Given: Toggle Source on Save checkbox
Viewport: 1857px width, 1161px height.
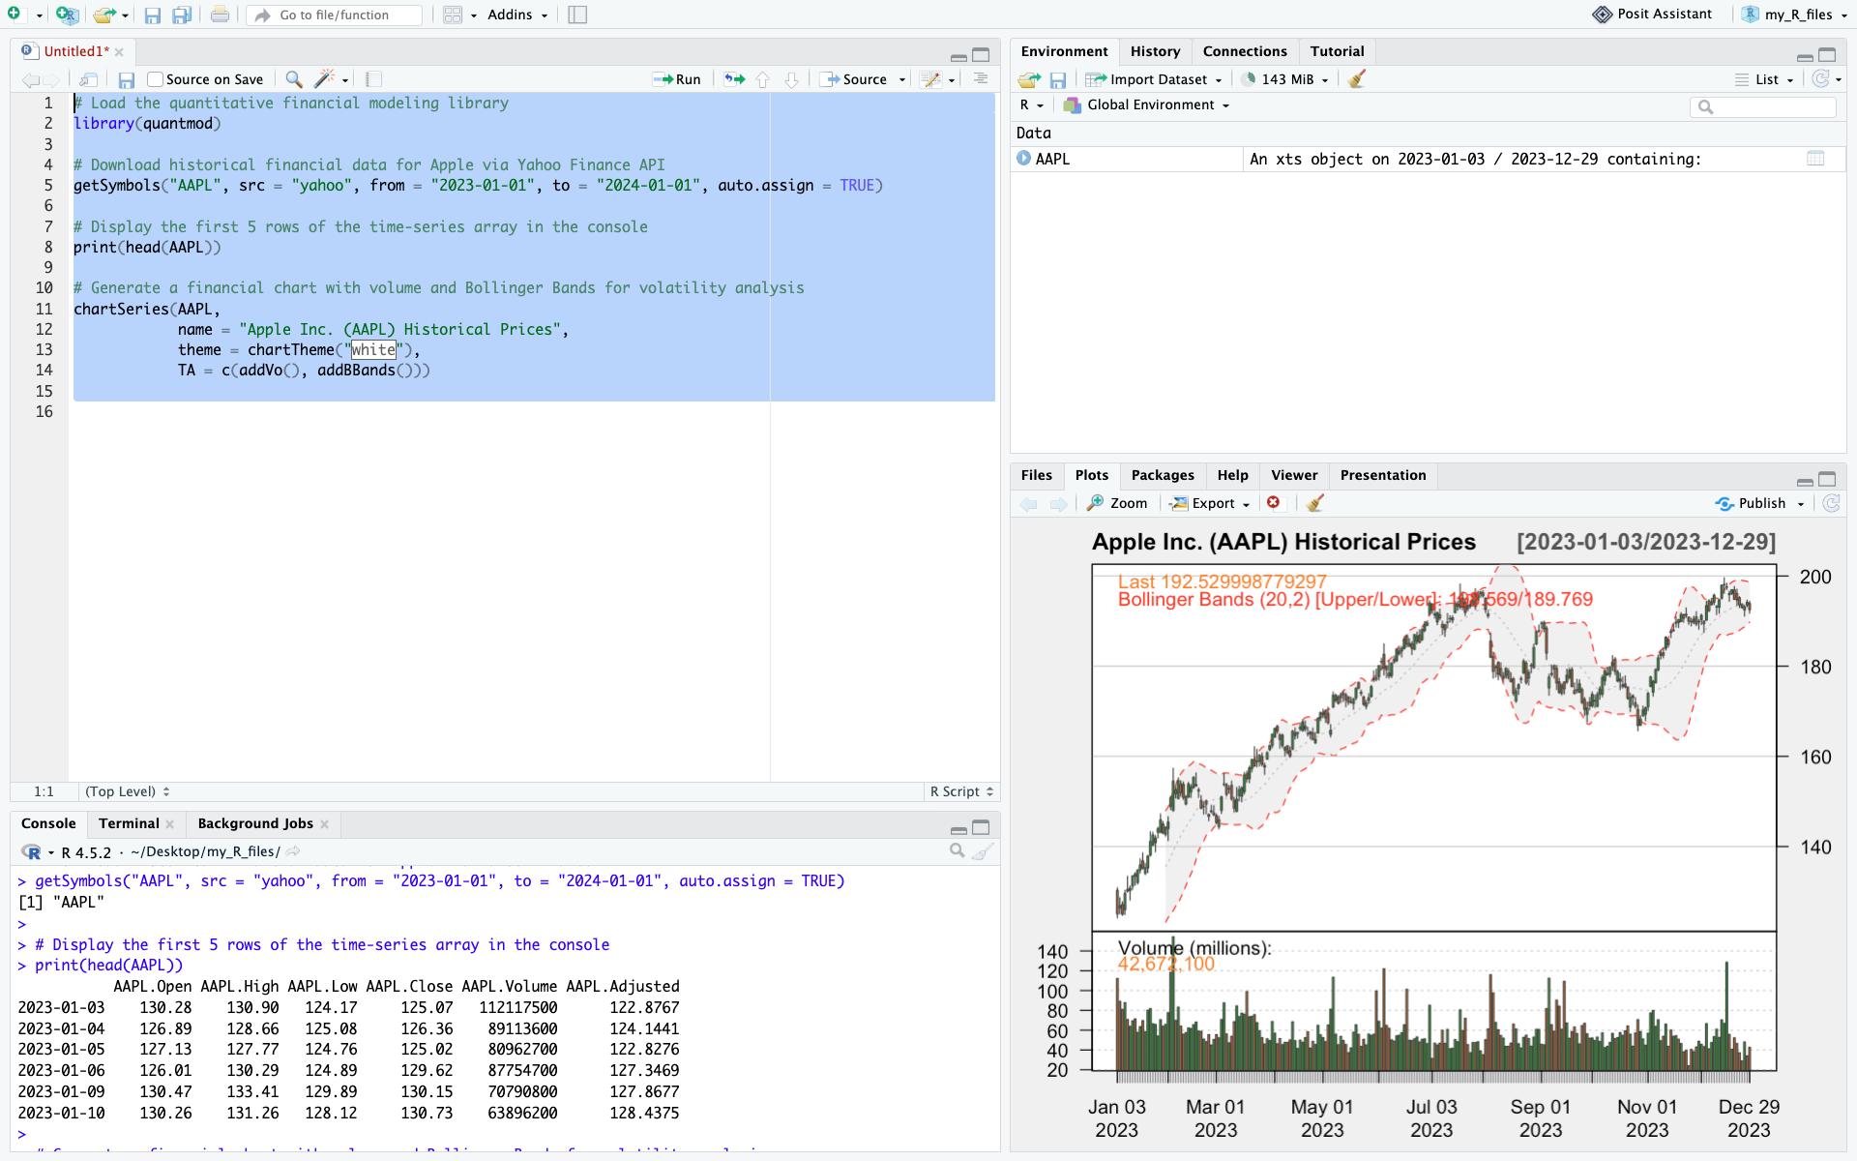Looking at the screenshot, I should (x=155, y=79).
